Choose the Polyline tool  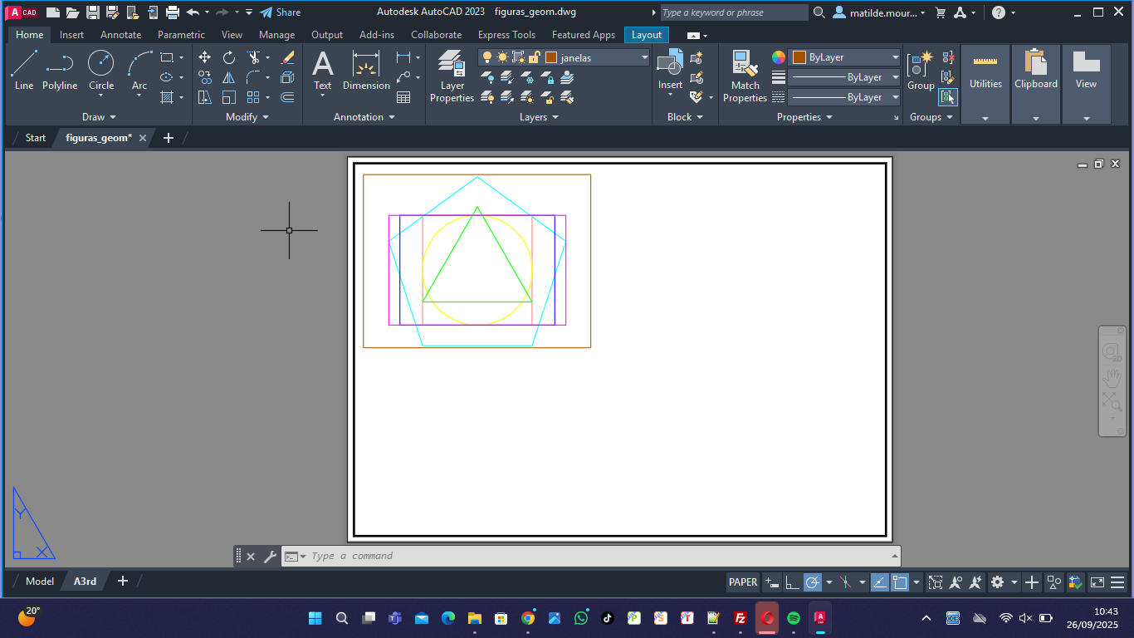pyautogui.click(x=60, y=70)
